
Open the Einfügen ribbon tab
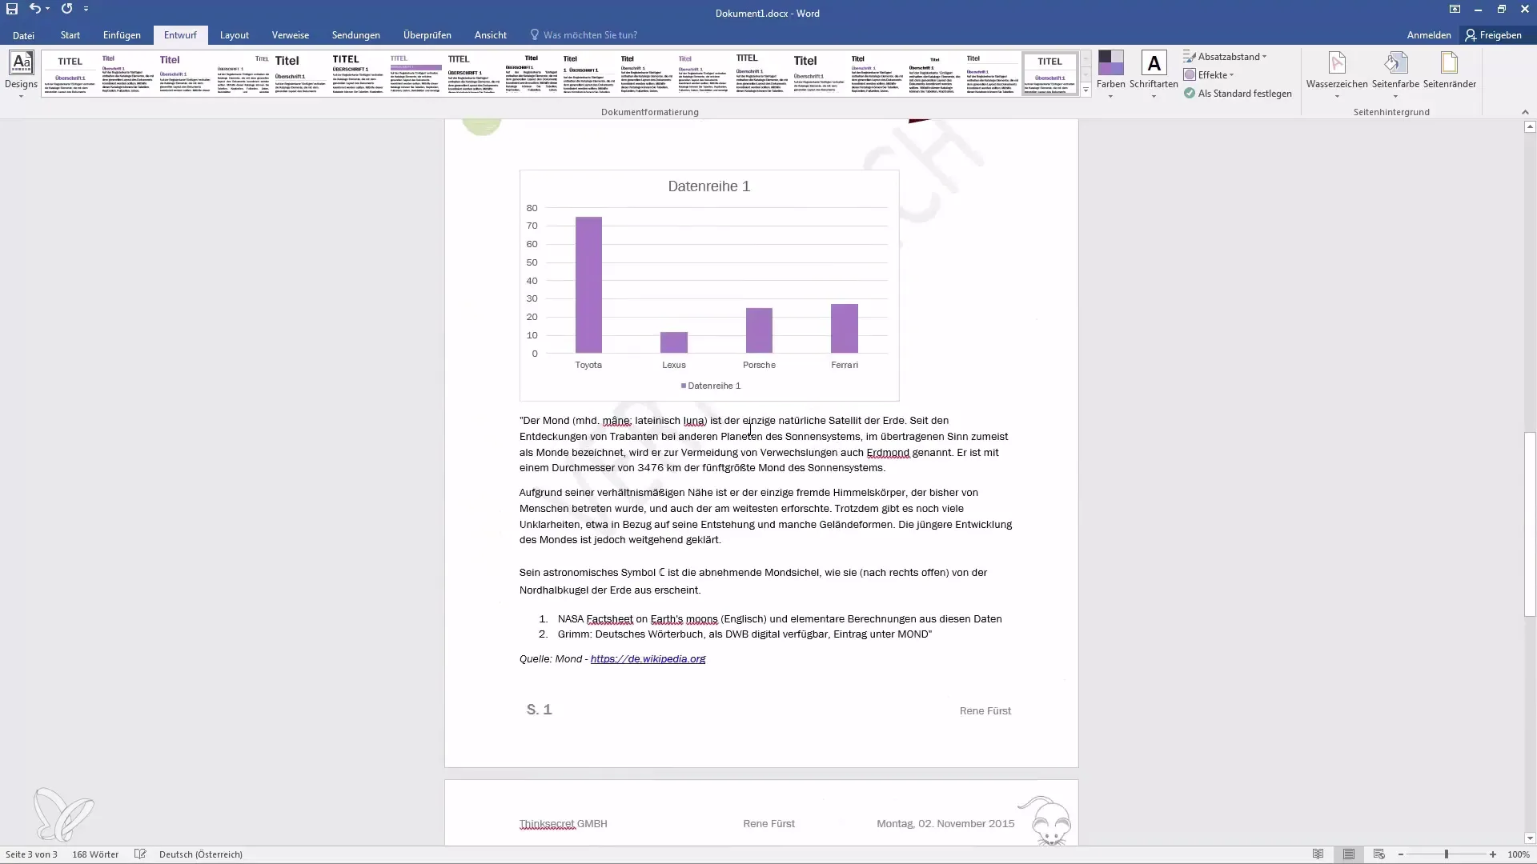click(122, 35)
